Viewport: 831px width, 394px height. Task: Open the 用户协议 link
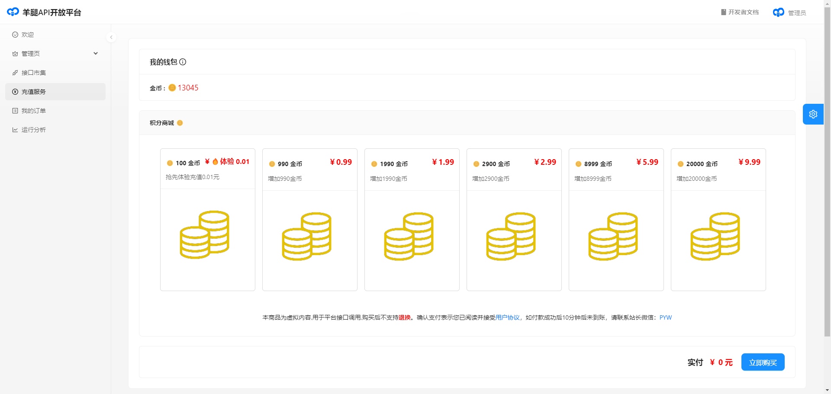507,317
